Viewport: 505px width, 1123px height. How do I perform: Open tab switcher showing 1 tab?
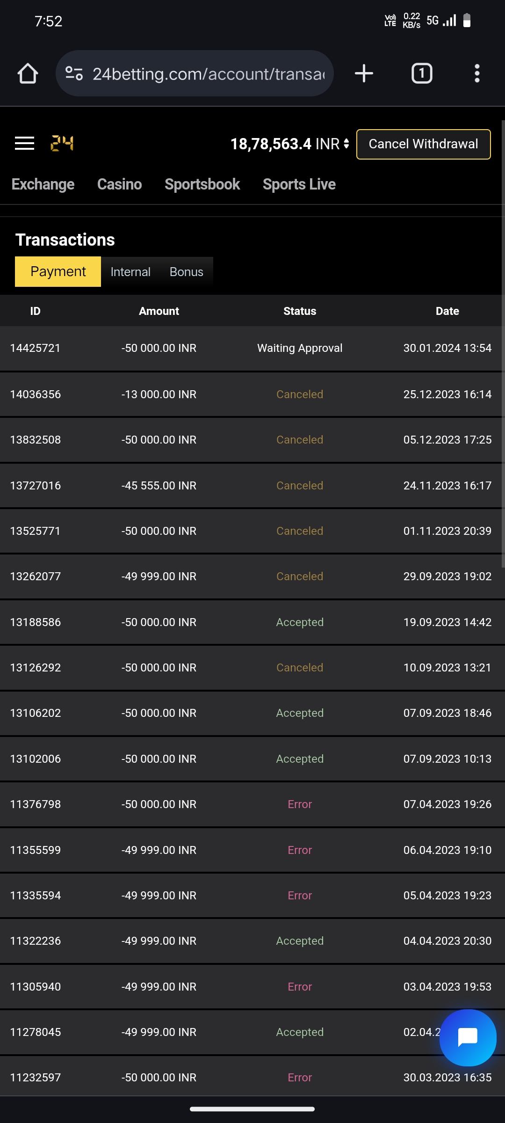(x=421, y=73)
